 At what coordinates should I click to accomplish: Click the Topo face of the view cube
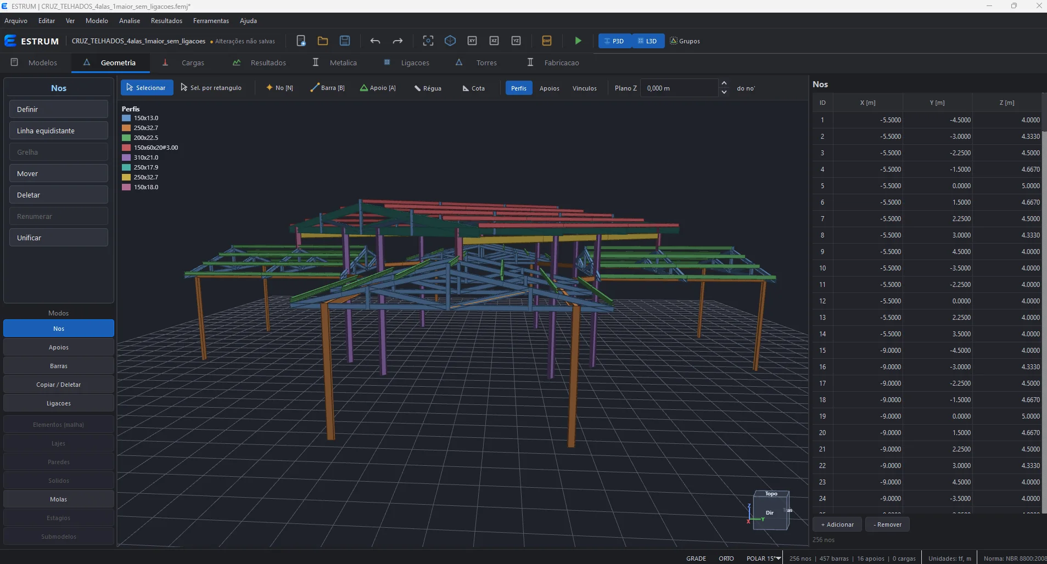(771, 494)
